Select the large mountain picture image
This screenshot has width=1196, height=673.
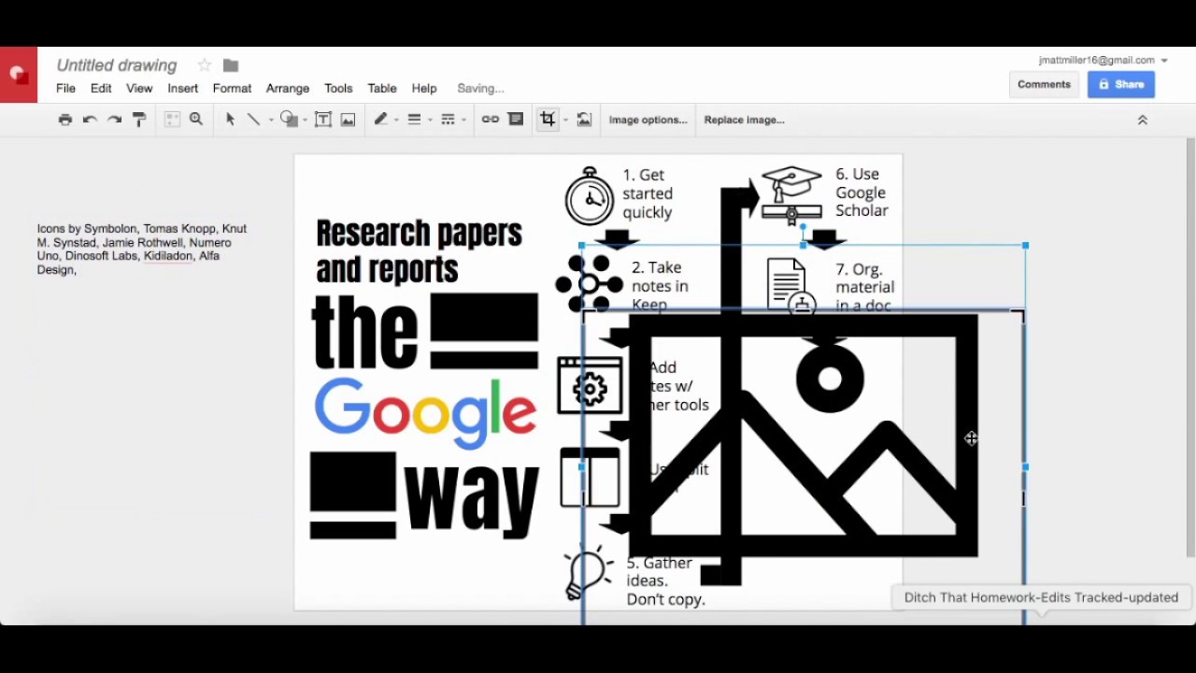tap(804, 436)
